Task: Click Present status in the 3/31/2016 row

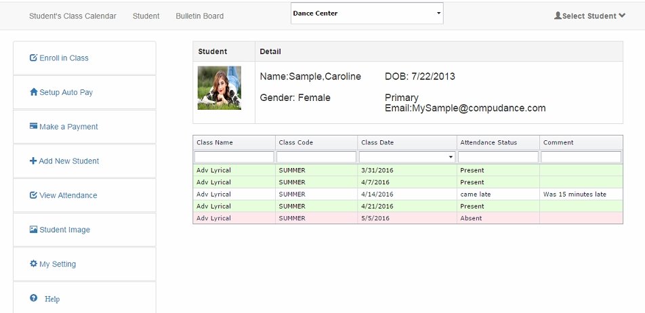Action: [x=472, y=170]
